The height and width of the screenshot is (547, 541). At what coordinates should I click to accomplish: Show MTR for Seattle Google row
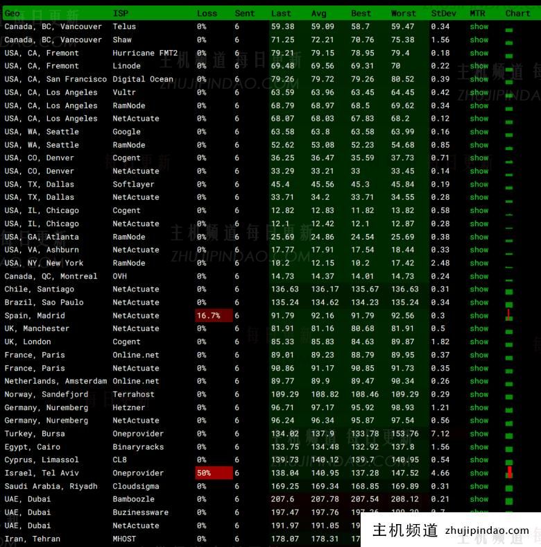(x=479, y=132)
